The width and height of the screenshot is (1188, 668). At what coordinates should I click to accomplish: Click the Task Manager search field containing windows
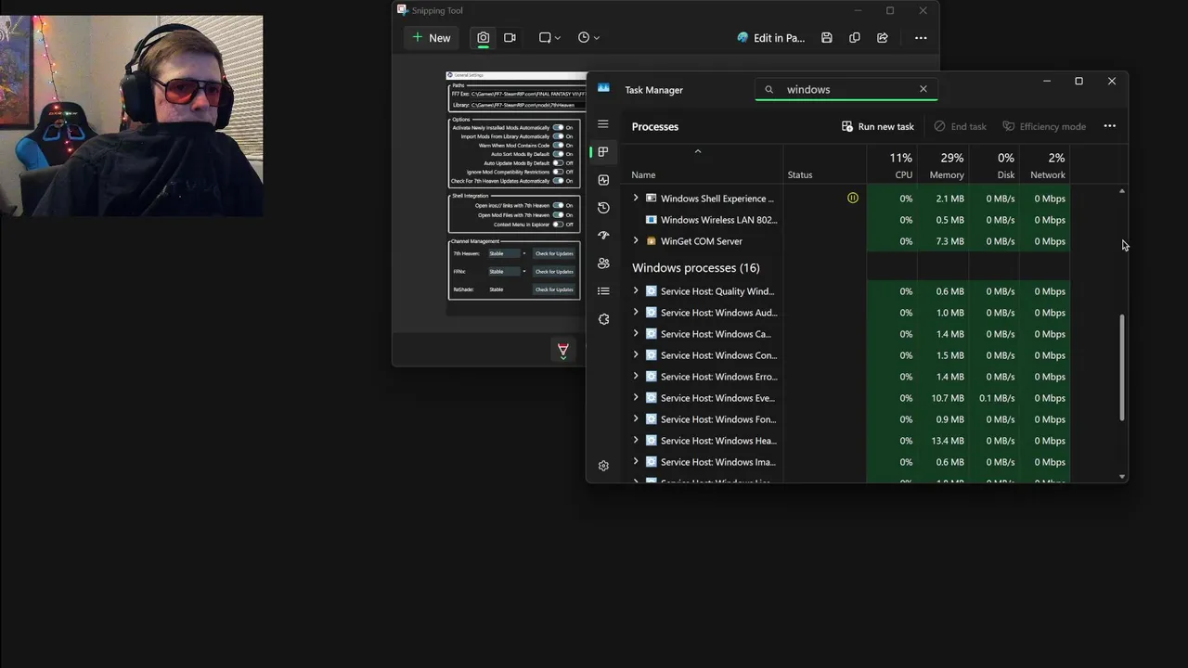846,89
